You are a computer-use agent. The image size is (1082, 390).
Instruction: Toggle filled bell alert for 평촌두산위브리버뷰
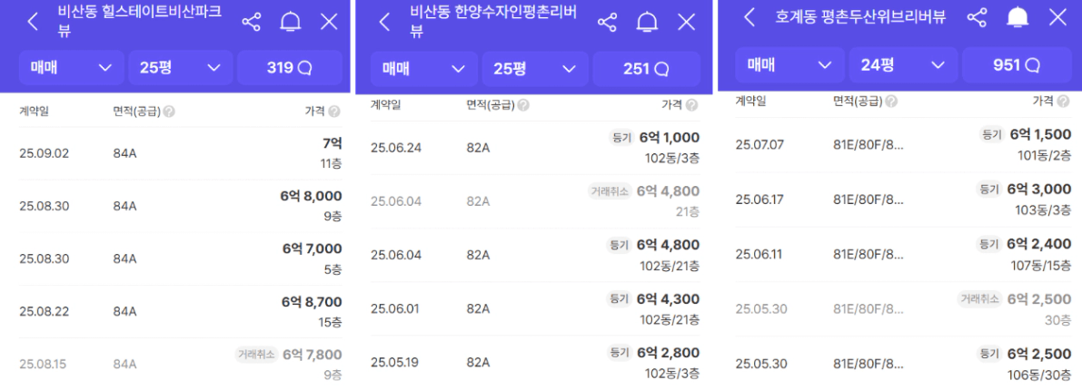(1017, 17)
